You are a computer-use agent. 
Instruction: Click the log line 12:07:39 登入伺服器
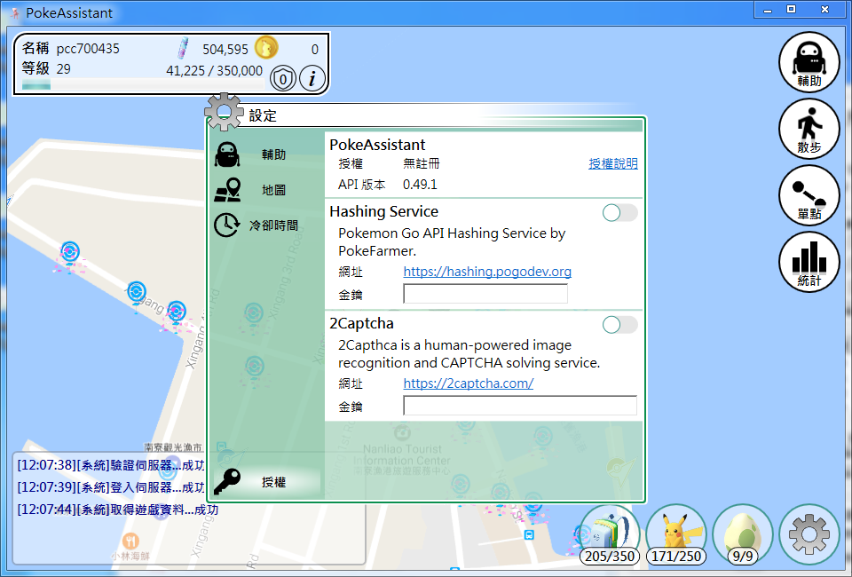111,487
